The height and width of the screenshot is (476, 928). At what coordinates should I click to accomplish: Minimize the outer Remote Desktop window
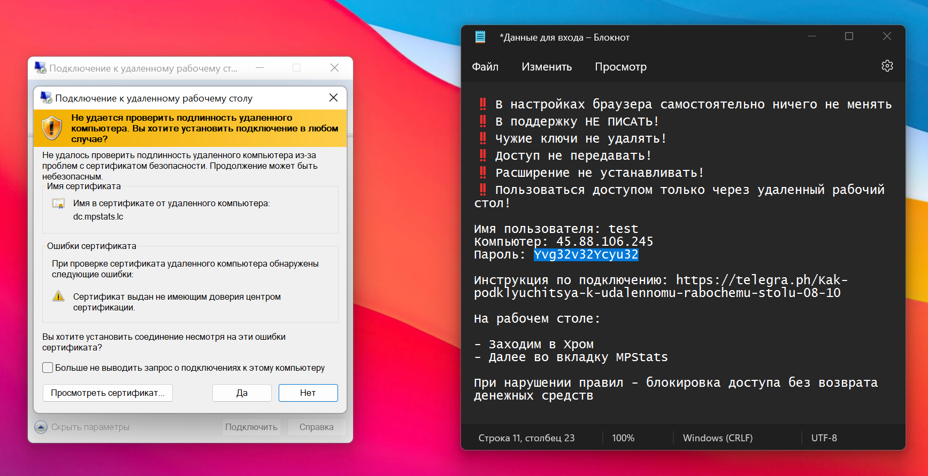pyautogui.click(x=259, y=67)
